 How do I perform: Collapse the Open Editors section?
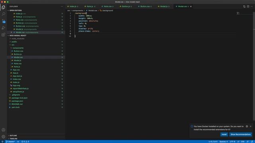click(8, 10)
